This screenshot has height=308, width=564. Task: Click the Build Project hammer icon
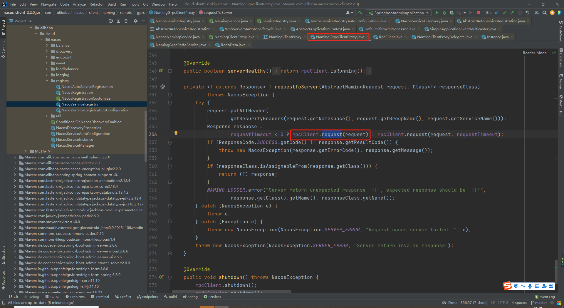[x=360, y=13]
